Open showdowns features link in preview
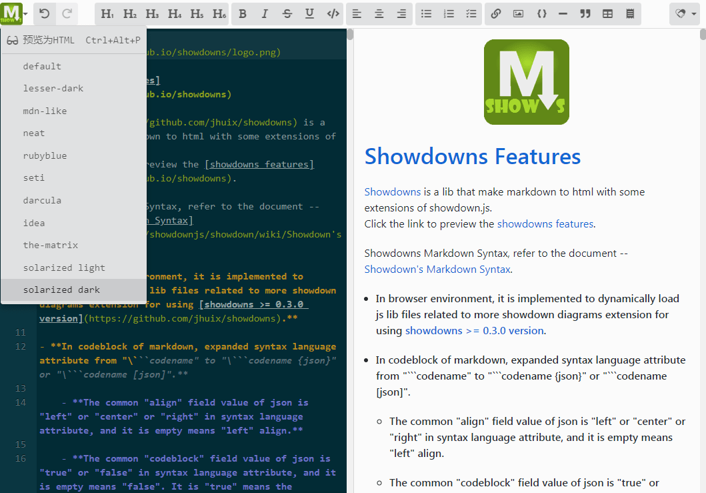The width and height of the screenshot is (706, 493). (x=545, y=224)
